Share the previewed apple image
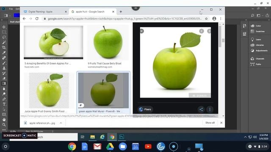 (x=201, y=109)
